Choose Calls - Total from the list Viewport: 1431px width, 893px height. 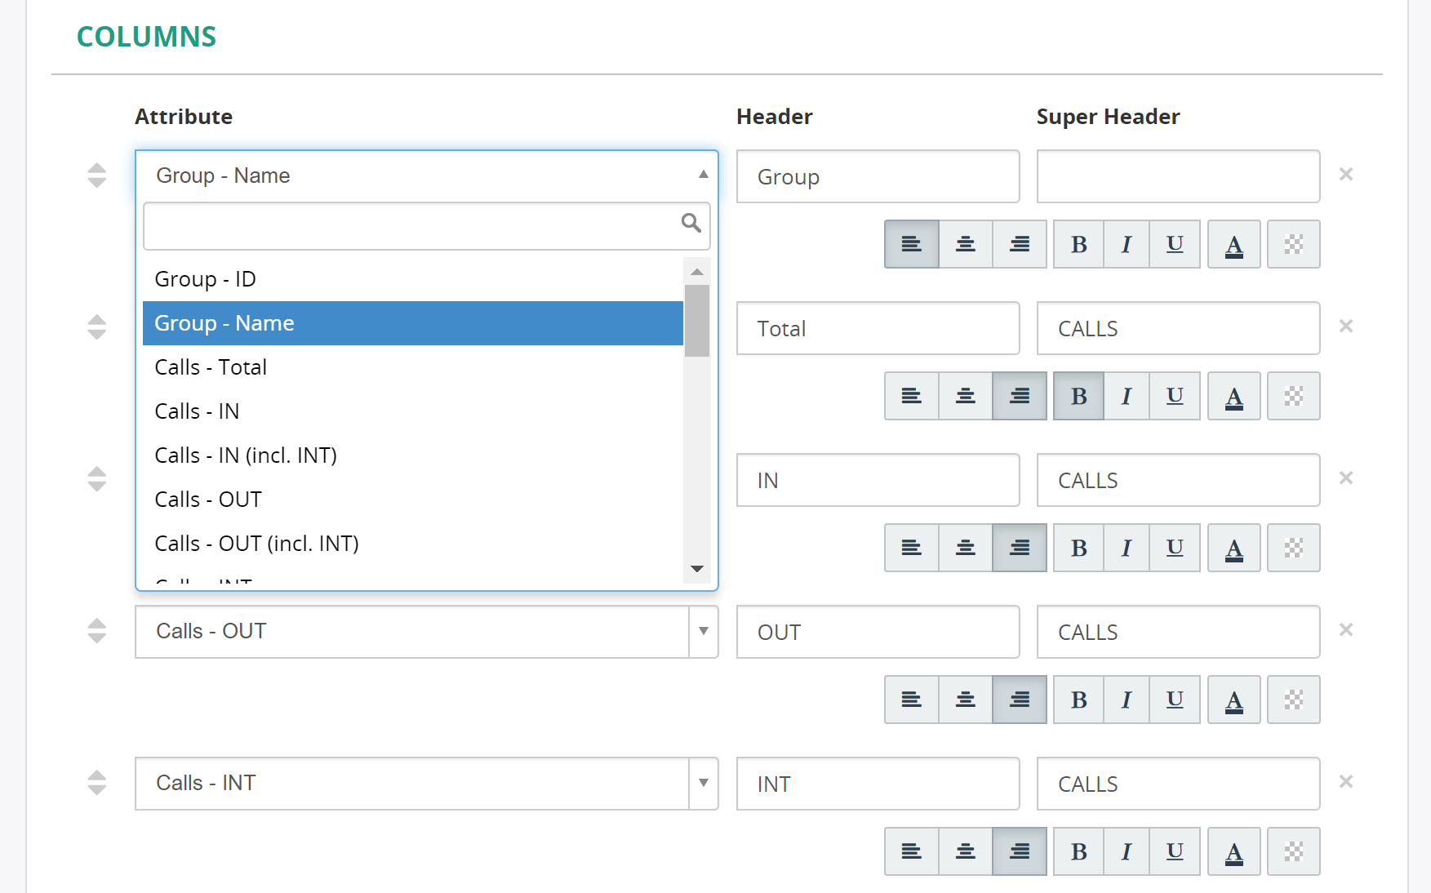(x=413, y=367)
